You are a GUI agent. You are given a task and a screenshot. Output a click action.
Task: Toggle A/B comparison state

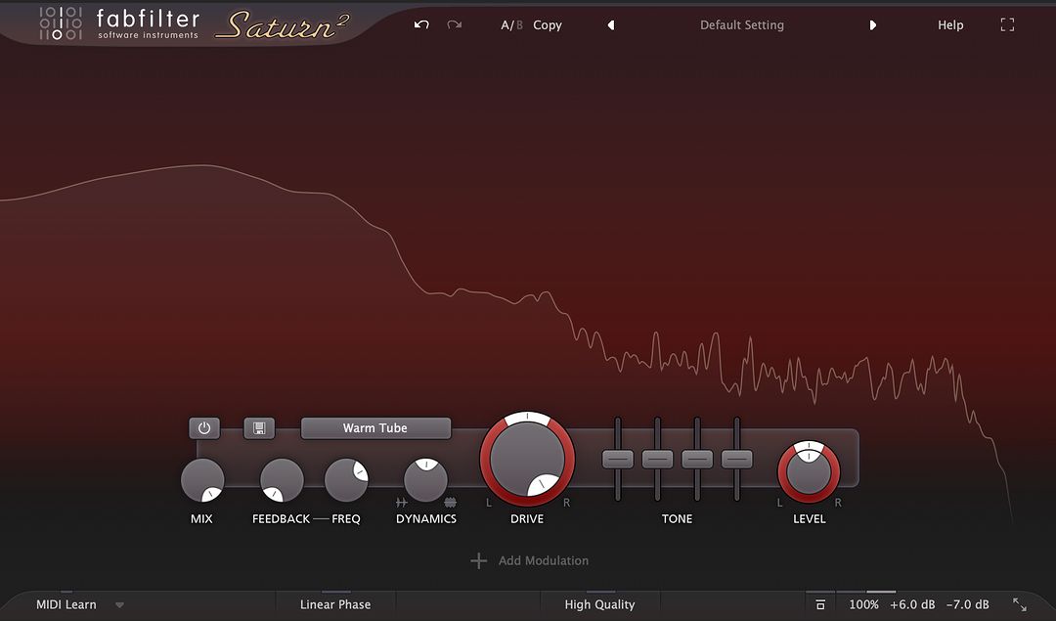[x=511, y=25]
